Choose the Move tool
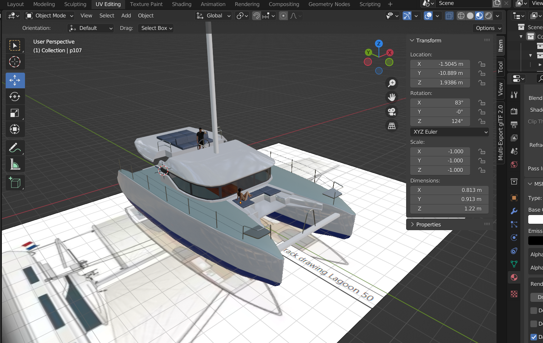 [15, 80]
